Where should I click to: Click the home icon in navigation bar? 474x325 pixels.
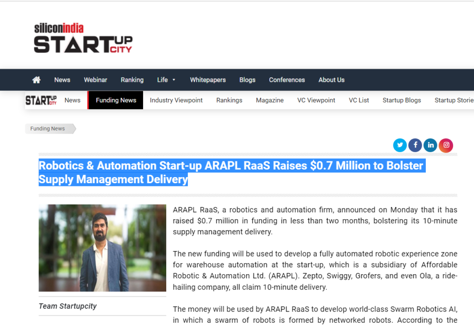click(36, 80)
